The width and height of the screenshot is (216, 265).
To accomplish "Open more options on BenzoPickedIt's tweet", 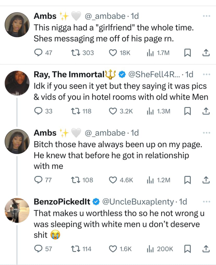I will point(206,202).
